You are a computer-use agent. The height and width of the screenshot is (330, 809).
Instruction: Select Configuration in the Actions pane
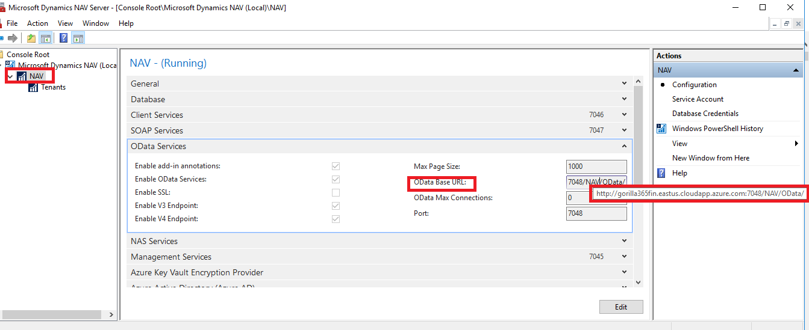coord(694,85)
